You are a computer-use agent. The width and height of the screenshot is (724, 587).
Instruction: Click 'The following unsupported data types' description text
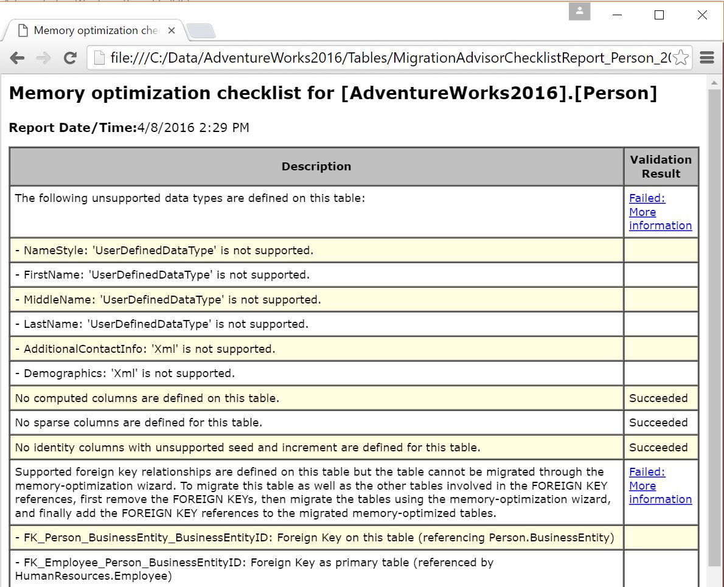coord(190,198)
